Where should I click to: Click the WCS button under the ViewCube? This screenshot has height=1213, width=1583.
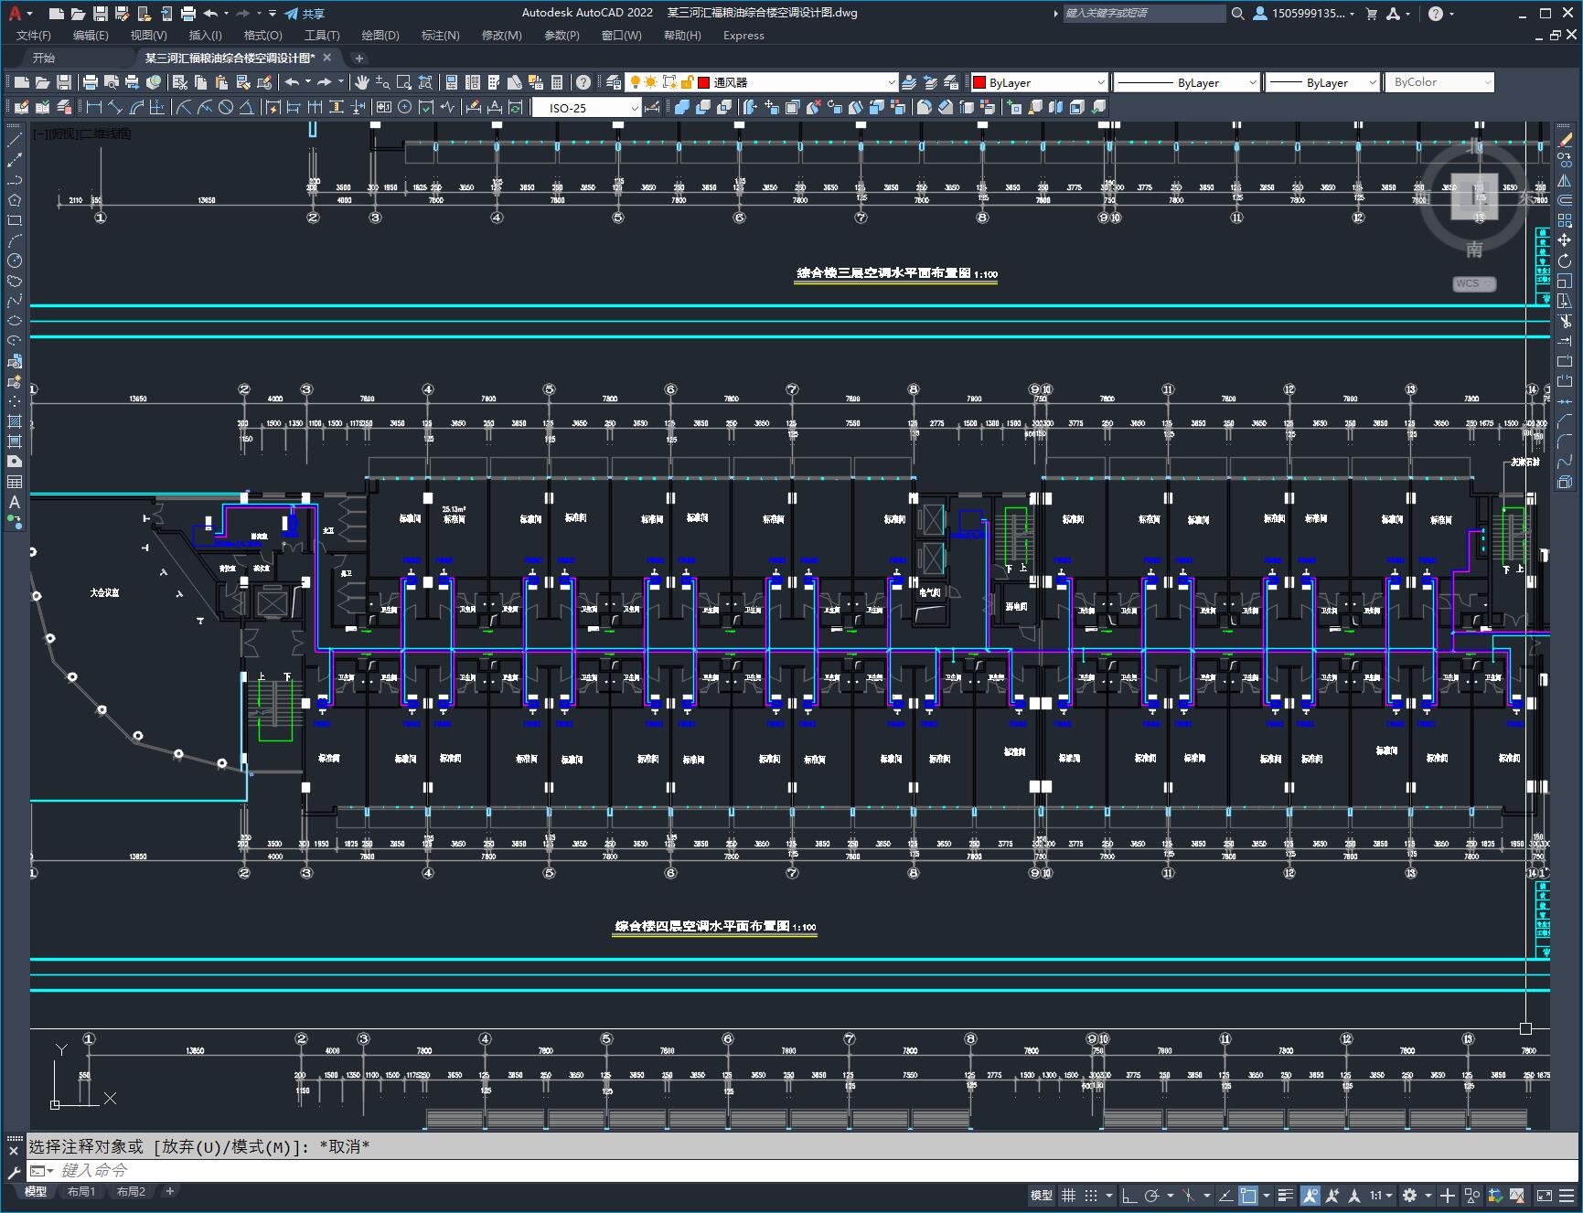click(1473, 283)
